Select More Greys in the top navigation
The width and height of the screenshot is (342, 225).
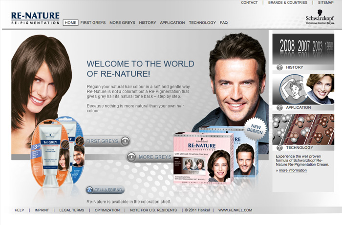[x=122, y=22]
